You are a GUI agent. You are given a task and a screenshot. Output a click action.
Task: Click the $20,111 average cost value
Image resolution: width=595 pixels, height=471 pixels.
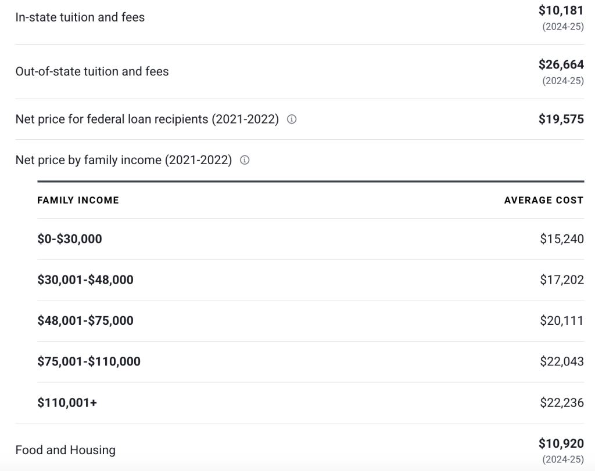(561, 321)
